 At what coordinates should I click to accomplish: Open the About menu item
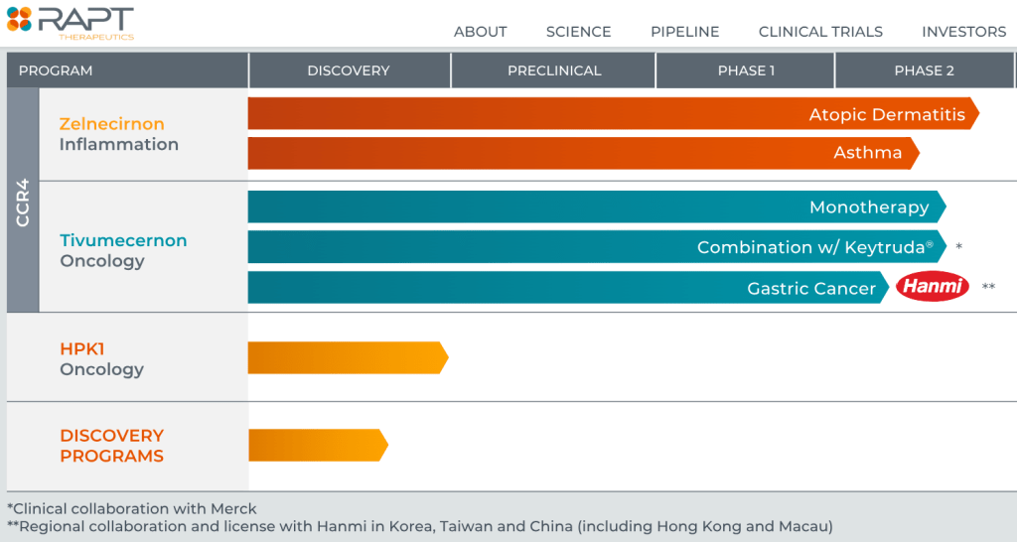[480, 32]
